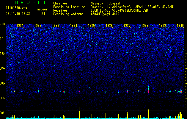Click the 1939 time axis marker

point(163,25)
